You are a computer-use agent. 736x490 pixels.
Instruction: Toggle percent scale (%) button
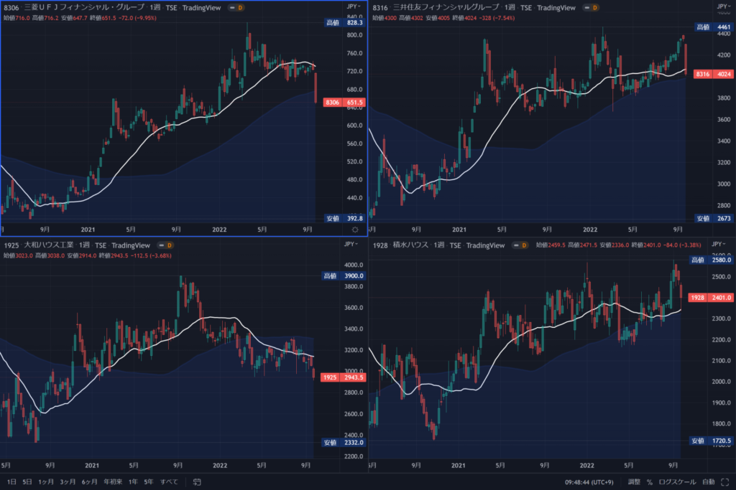tap(650, 481)
